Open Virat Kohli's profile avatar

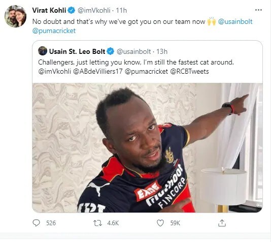[15, 16]
